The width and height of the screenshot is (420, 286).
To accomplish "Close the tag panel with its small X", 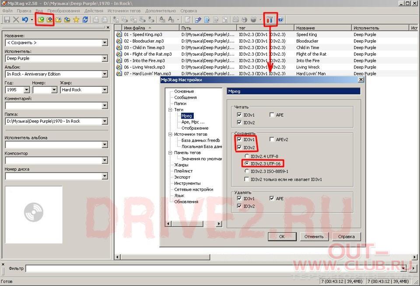I will [x=108, y=28].
